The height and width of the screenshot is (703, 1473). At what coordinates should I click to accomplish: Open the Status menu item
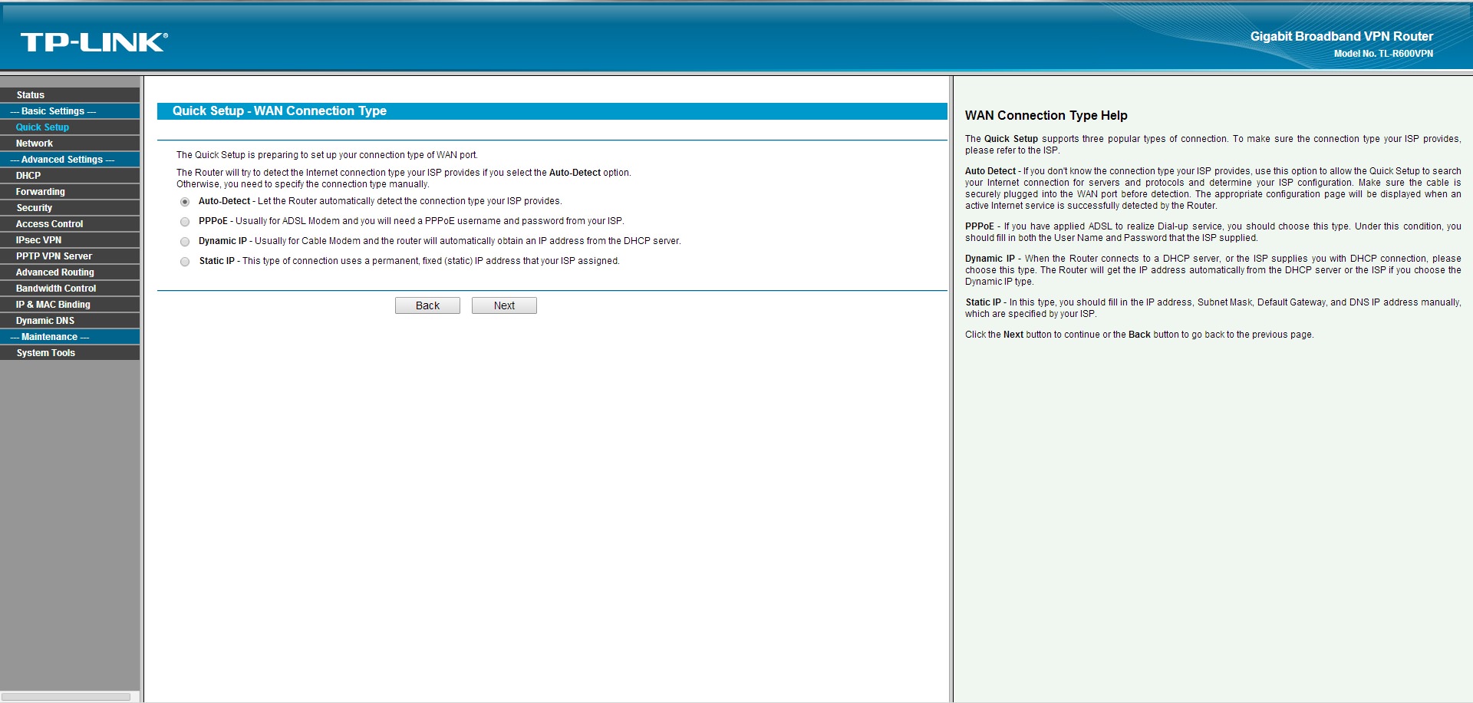tap(70, 95)
